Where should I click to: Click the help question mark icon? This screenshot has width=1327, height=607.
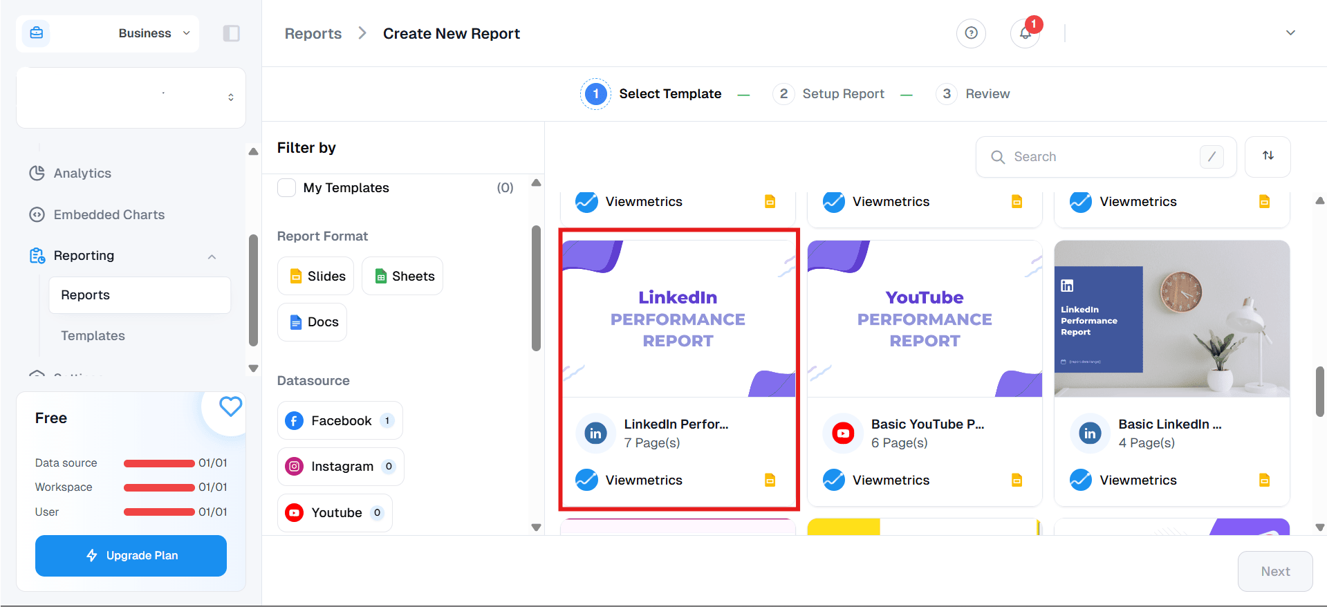point(971,33)
